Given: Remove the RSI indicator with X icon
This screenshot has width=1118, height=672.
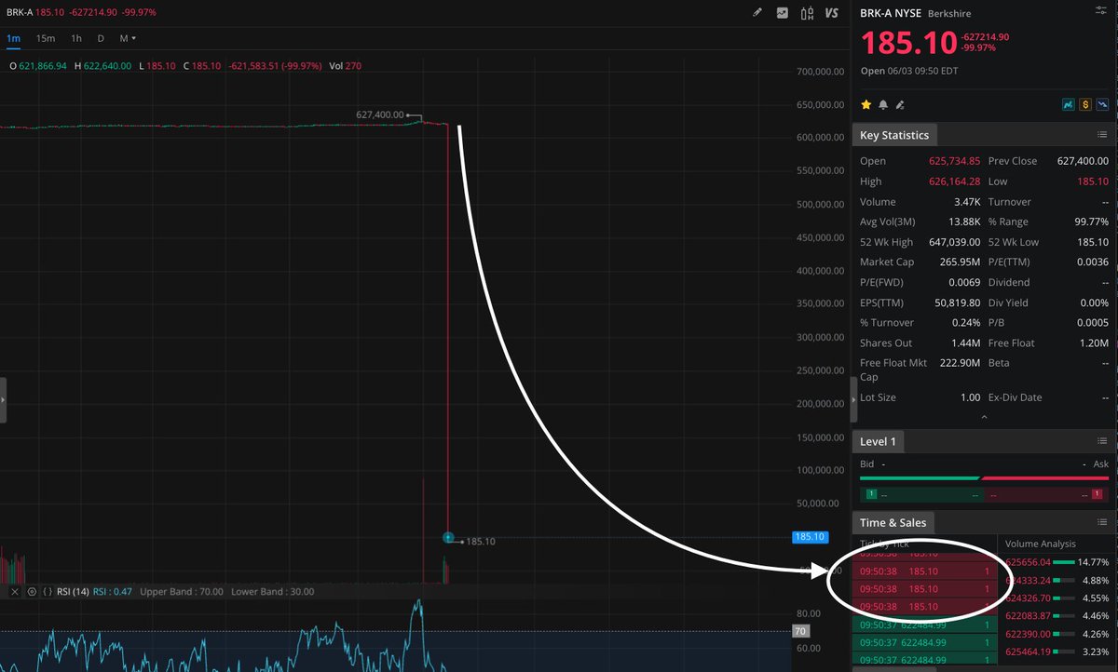Looking at the screenshot, I should pyautogui.click(x=15, y=592).
